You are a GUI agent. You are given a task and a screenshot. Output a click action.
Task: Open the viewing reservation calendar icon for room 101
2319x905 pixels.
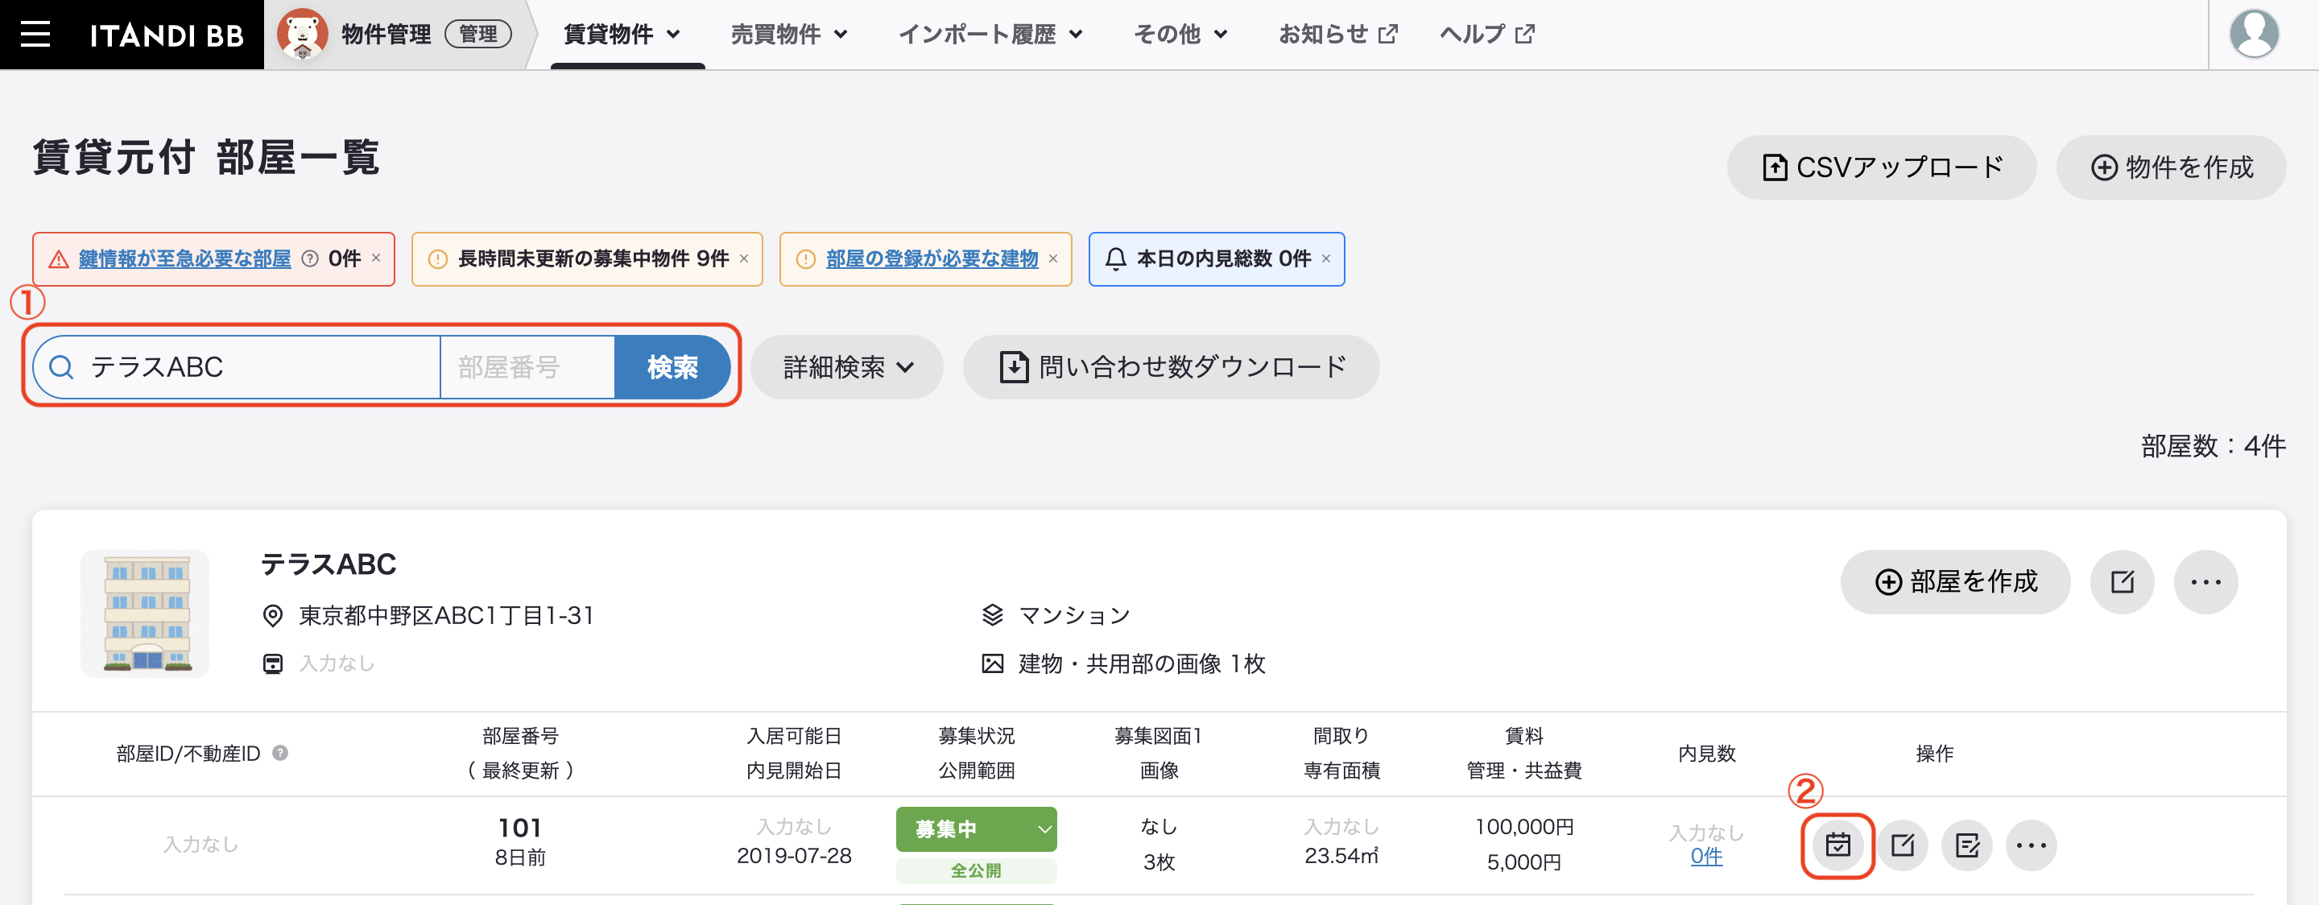(1837, 845)
